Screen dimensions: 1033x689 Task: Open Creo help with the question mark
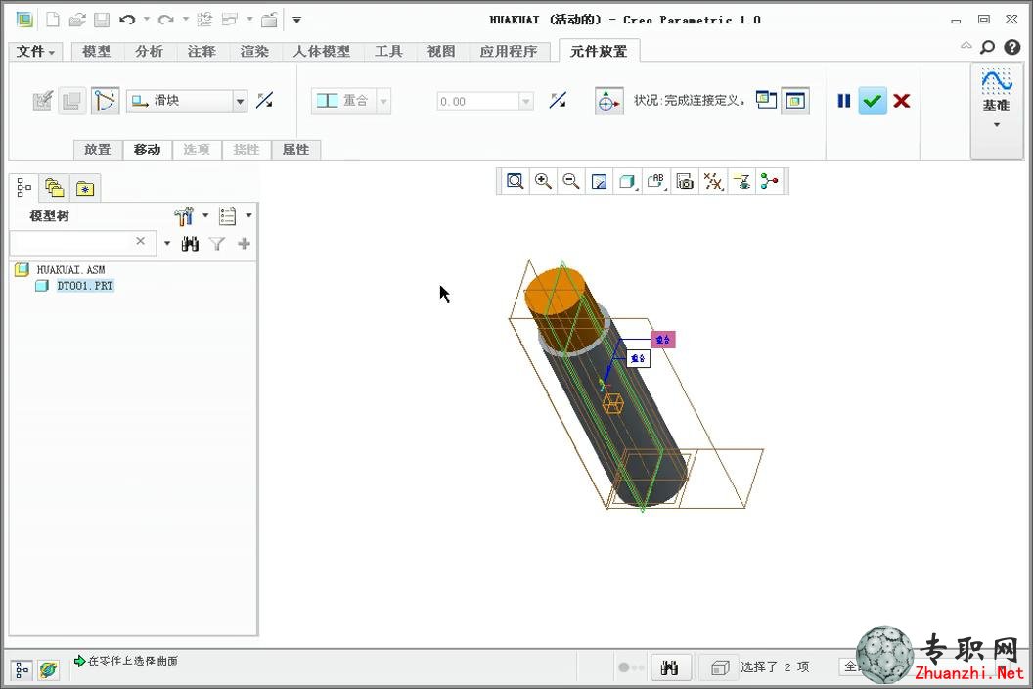1011,47
